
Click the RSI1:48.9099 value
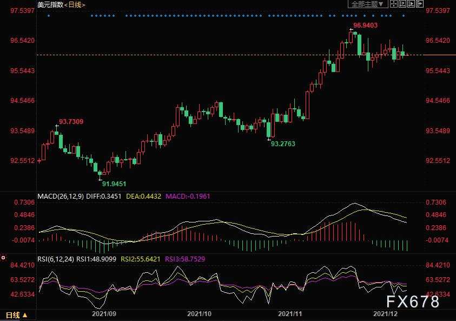tap(96, 259)
